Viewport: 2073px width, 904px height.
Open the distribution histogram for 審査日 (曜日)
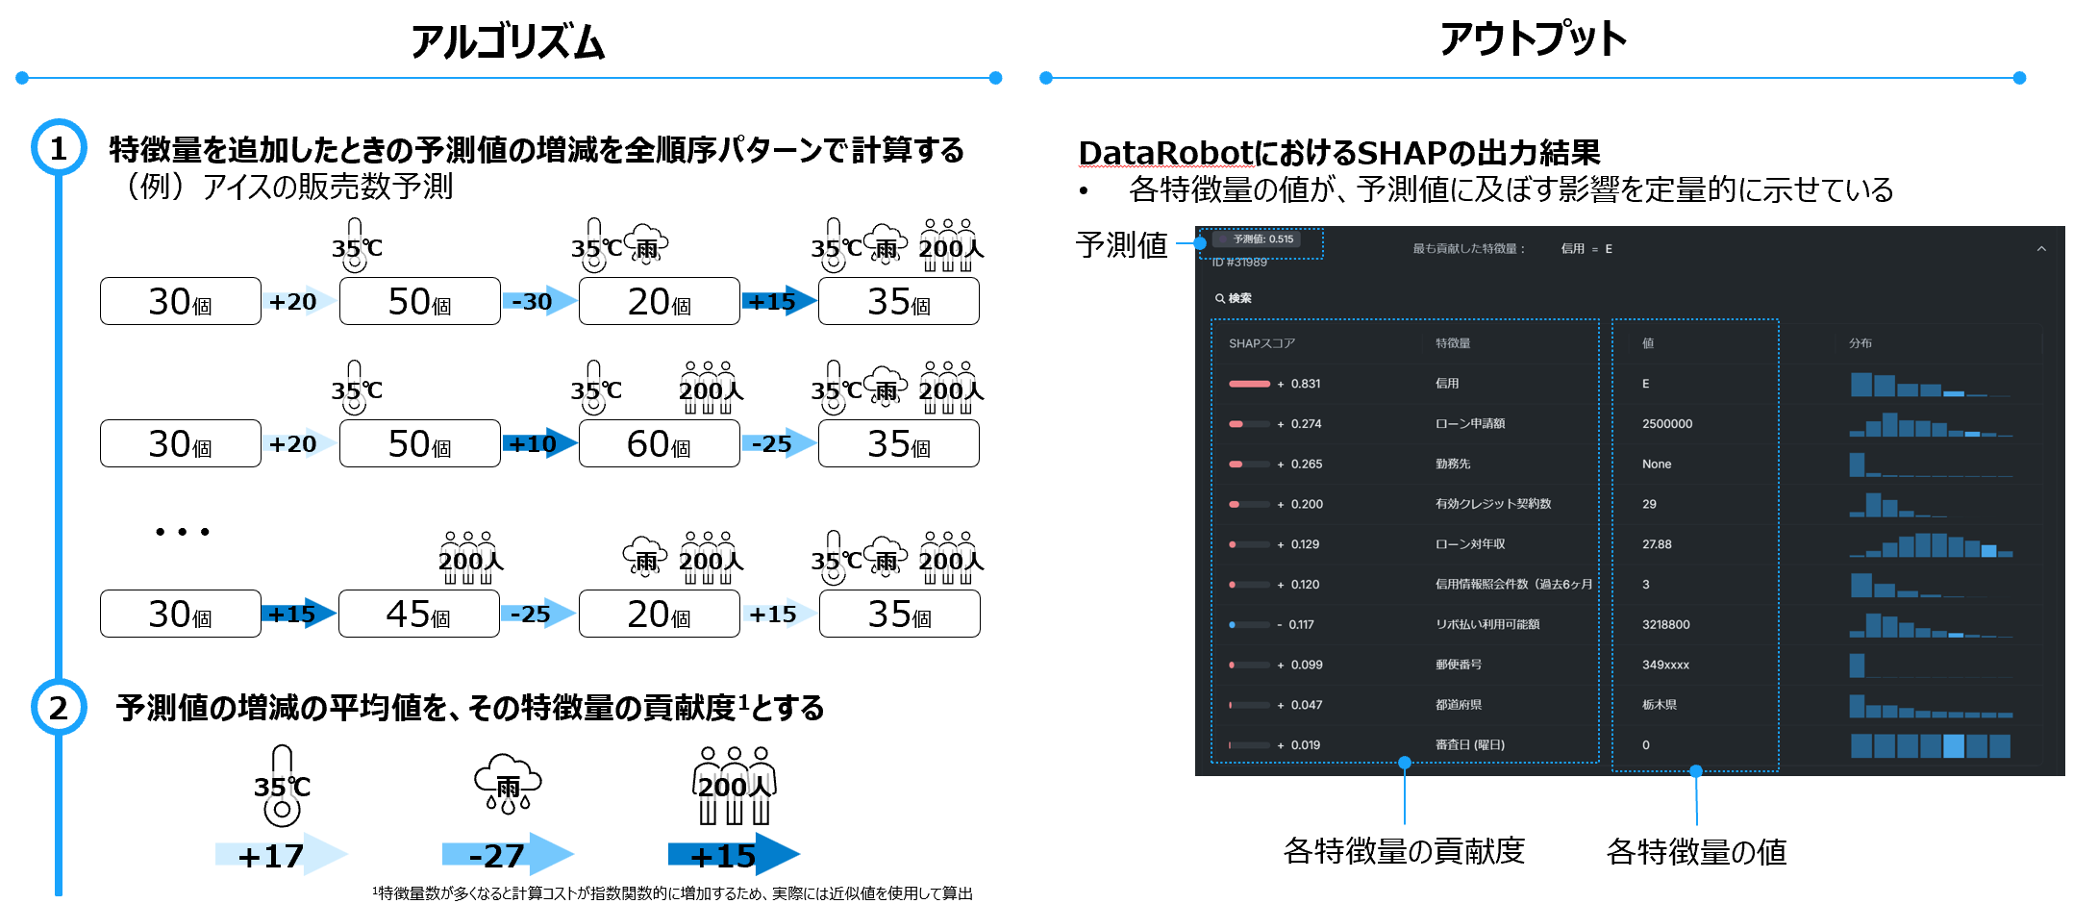point(1931,745)
